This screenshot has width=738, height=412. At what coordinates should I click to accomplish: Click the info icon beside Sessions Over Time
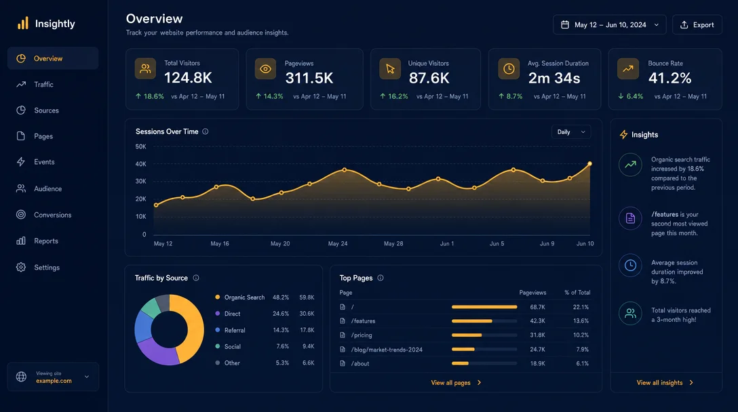click(x=206, y=131)
